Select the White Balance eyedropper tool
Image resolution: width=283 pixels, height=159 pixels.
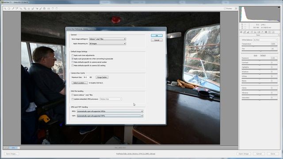(13, 8)
